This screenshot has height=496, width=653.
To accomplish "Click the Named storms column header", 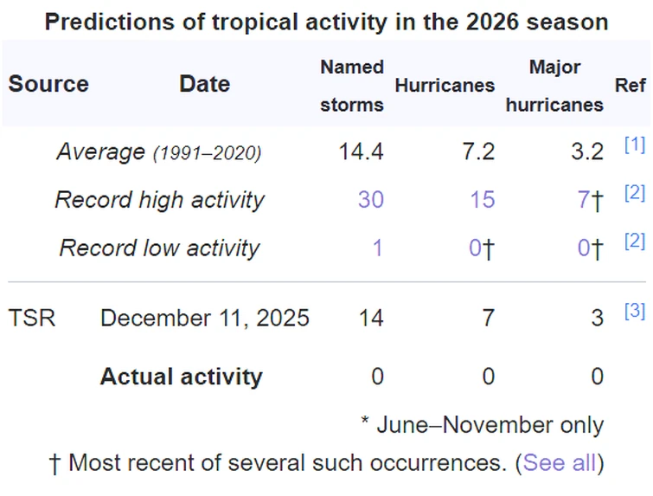I will coord(351,86).
